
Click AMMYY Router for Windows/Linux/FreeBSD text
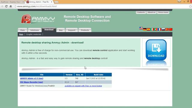(x=37, y=86)
